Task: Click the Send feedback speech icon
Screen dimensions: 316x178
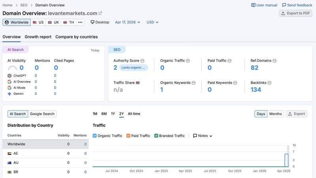Action: click(284, 5)
